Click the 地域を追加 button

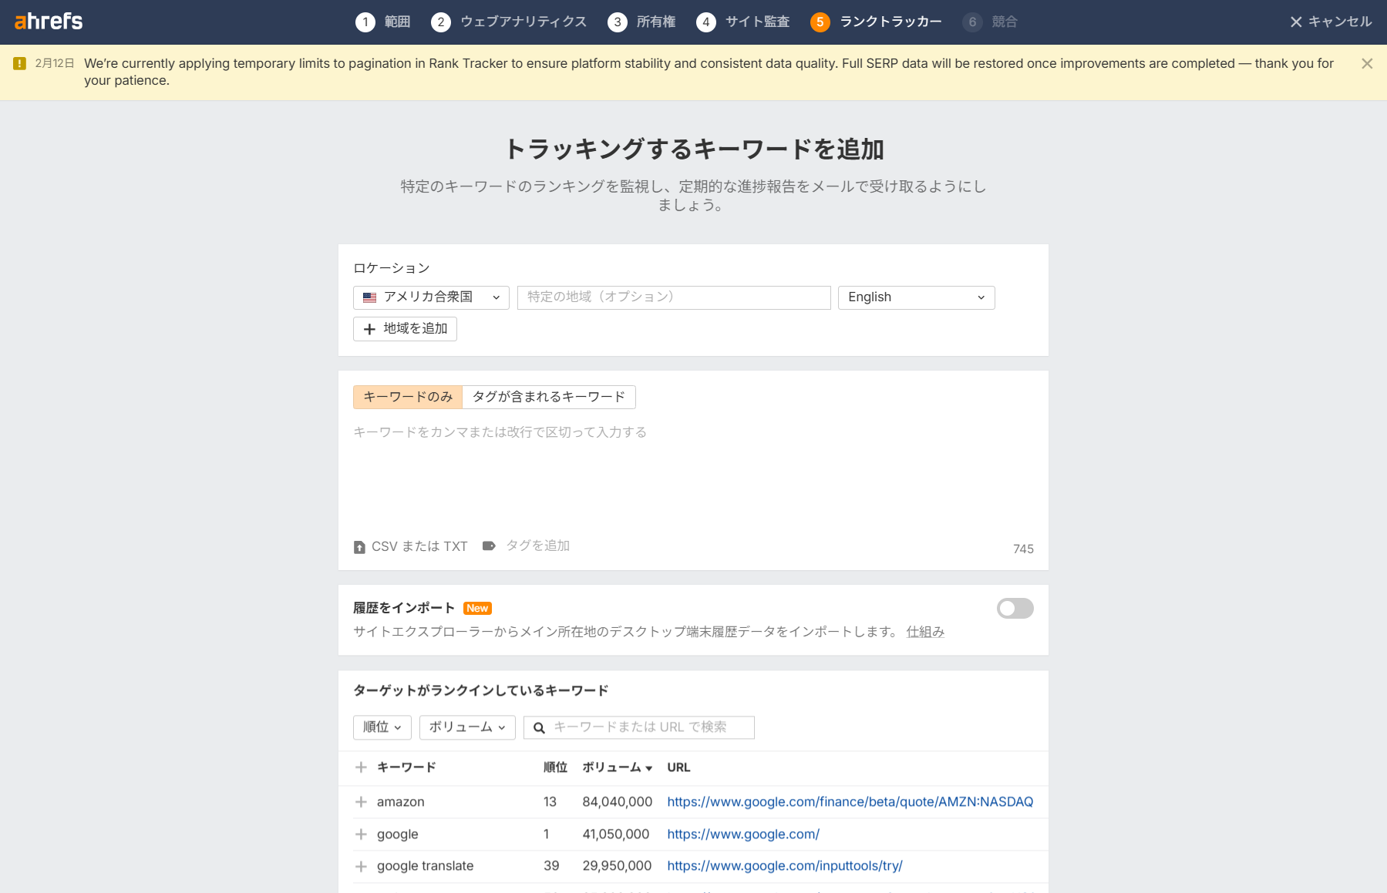(405, 328)
